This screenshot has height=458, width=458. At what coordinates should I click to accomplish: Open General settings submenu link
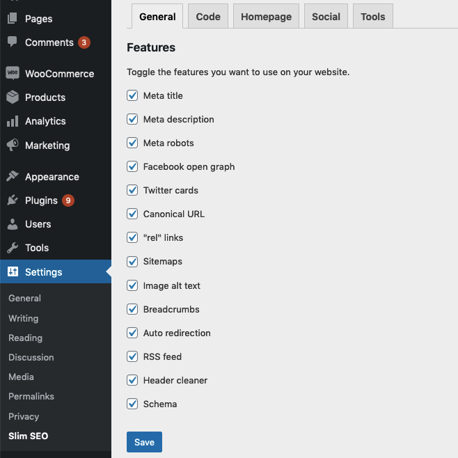point(24,298)
